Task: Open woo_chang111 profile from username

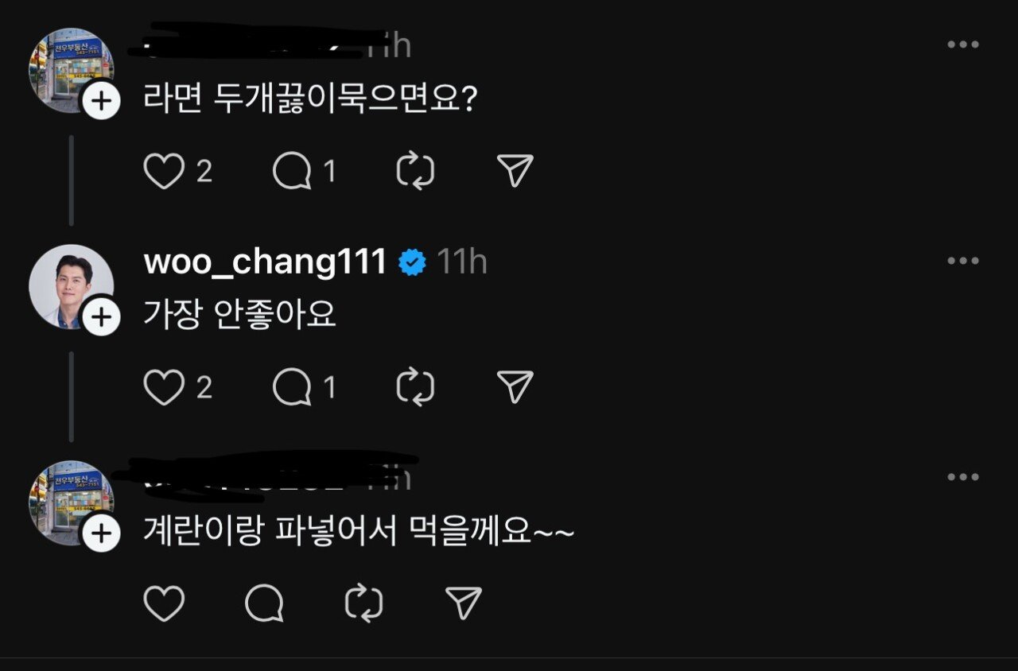Action: coord(265,262)
